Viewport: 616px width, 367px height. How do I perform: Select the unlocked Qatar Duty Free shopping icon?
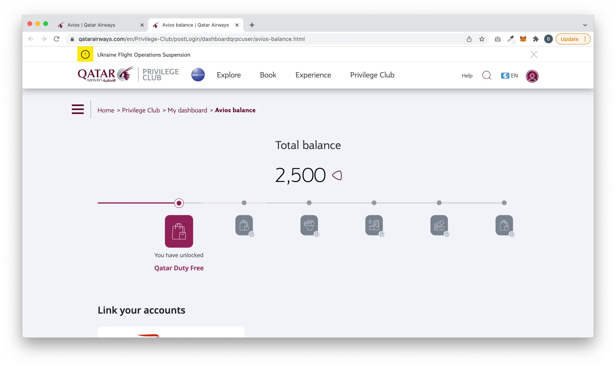[179, 231]
